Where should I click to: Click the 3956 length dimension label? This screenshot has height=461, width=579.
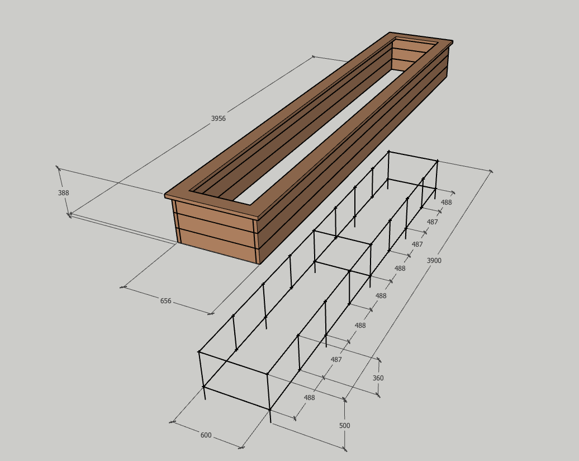pyautogui.click(x=218, y=119)
